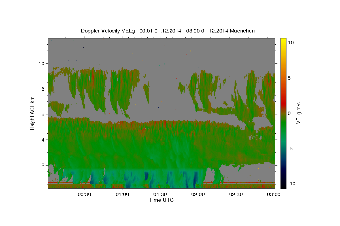Click the "Height AGL km" axis label
This screenshot has width=340, height=226.
point(33,113)
